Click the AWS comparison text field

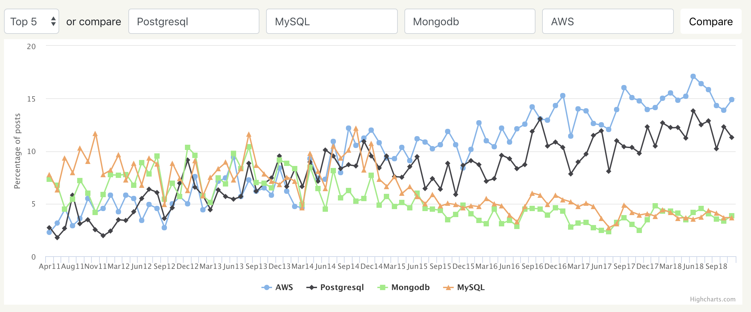(x=608, y=22)
